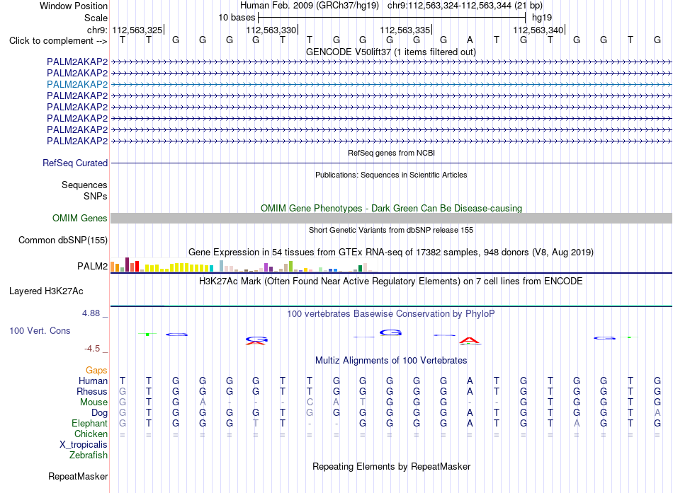Image resolution: width=673 pixels, height=493 pixels.
Task: Click the SNPs track label
Action: tap(96, 196)
